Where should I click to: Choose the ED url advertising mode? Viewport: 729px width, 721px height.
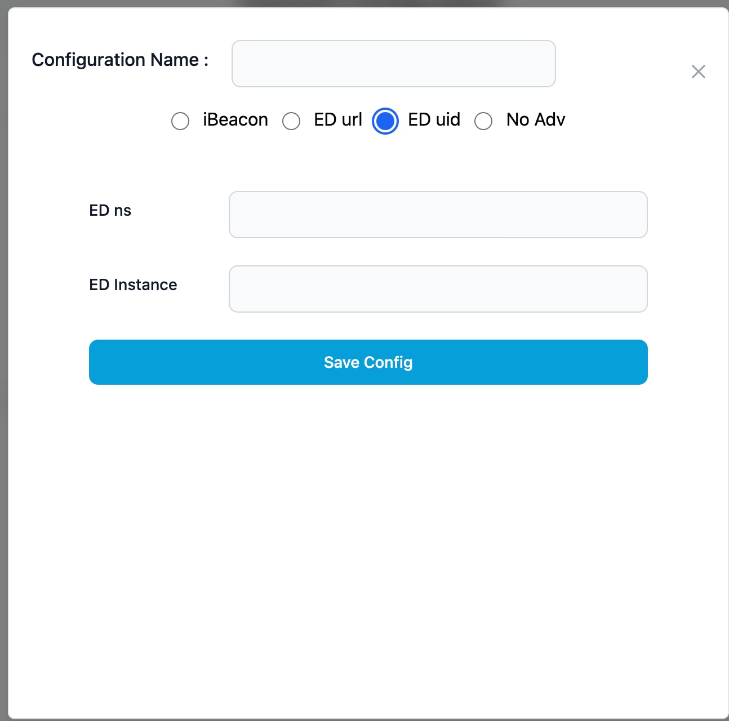pos(292,121)
